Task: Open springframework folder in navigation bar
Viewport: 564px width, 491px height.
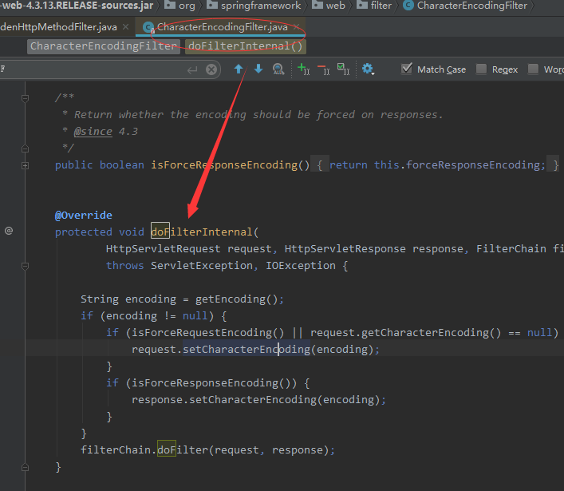Action: [x=254, y=6]
